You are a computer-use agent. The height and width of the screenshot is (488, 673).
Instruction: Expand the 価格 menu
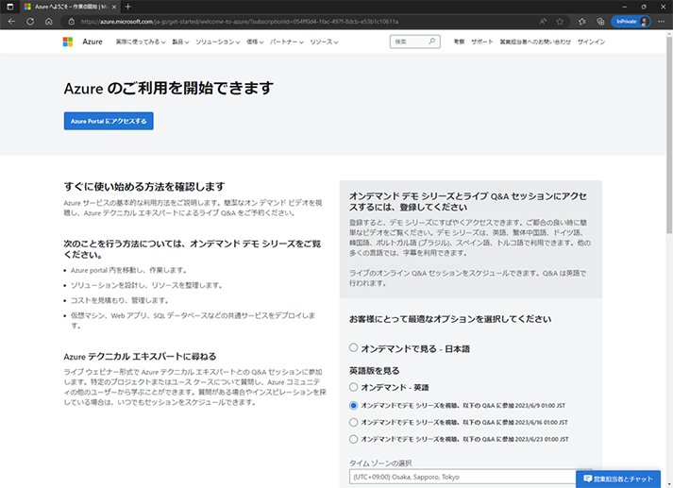255,42
